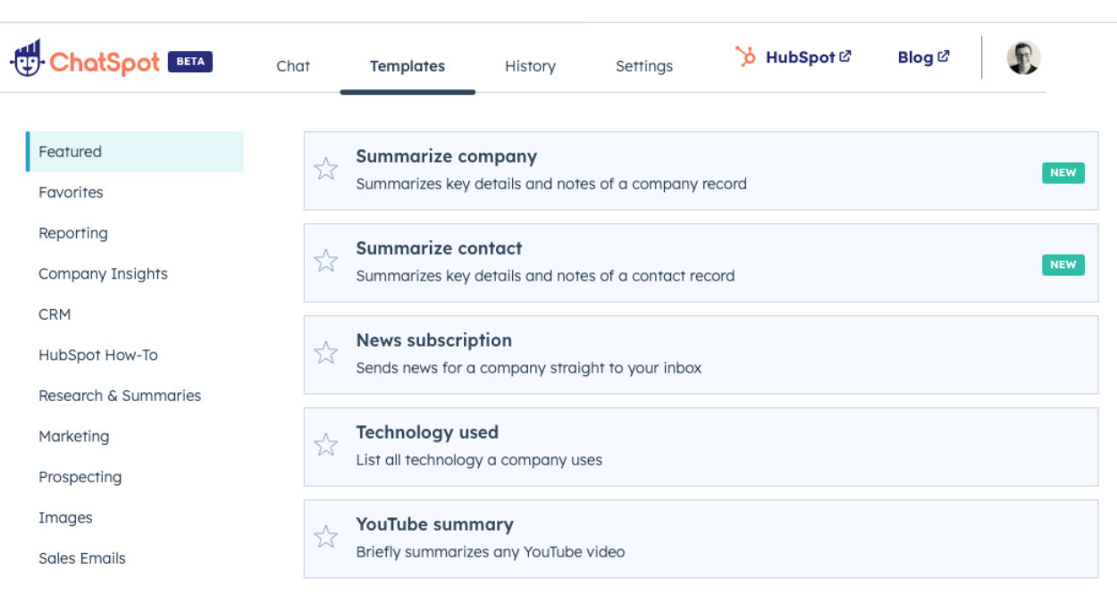The width and height of the screenshot is (1117, 603).
Task: Open the Sales Emails category
Action: click(82, 558)
